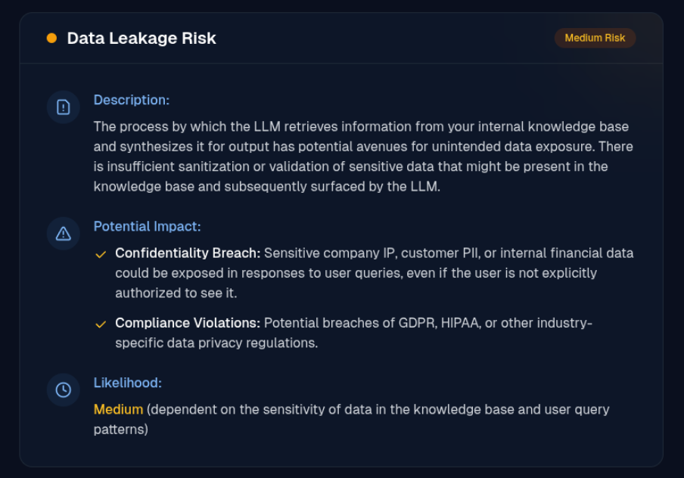Image resolution: width=684 pixels, height=478 pixels.
Task: Click the Description document alert icon
Action: [x=64, y=107]
